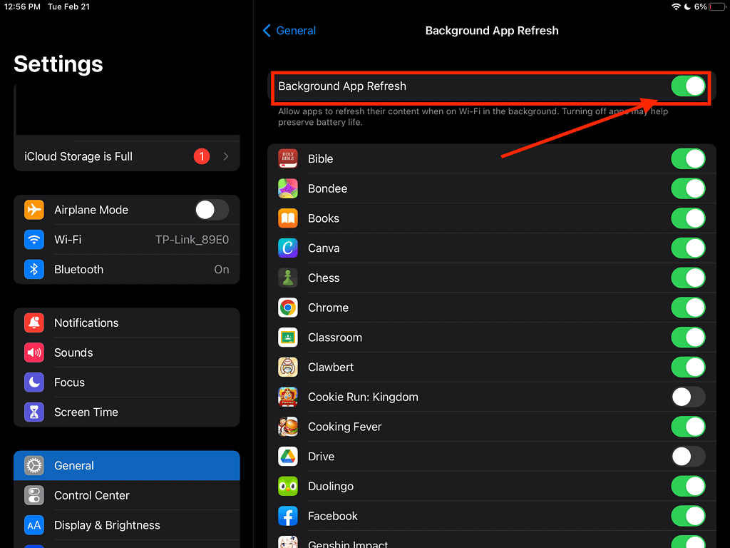Disable background refresh for Bondee
Image resolution: width=730 pixels, height=548 pixels.
(x=688, y=188)
